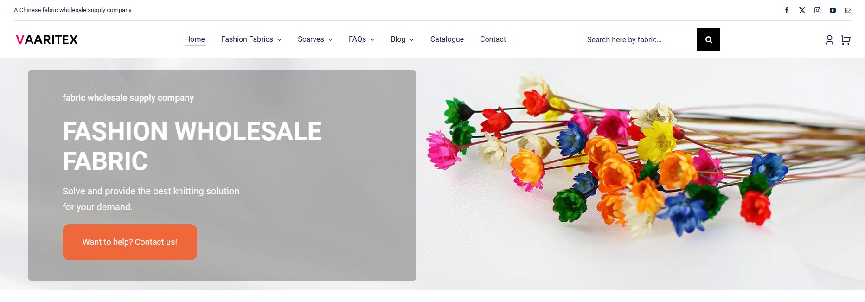Click the email envelope icon
This screenshot has width=865, height=302.
click(x=848, y=10)
